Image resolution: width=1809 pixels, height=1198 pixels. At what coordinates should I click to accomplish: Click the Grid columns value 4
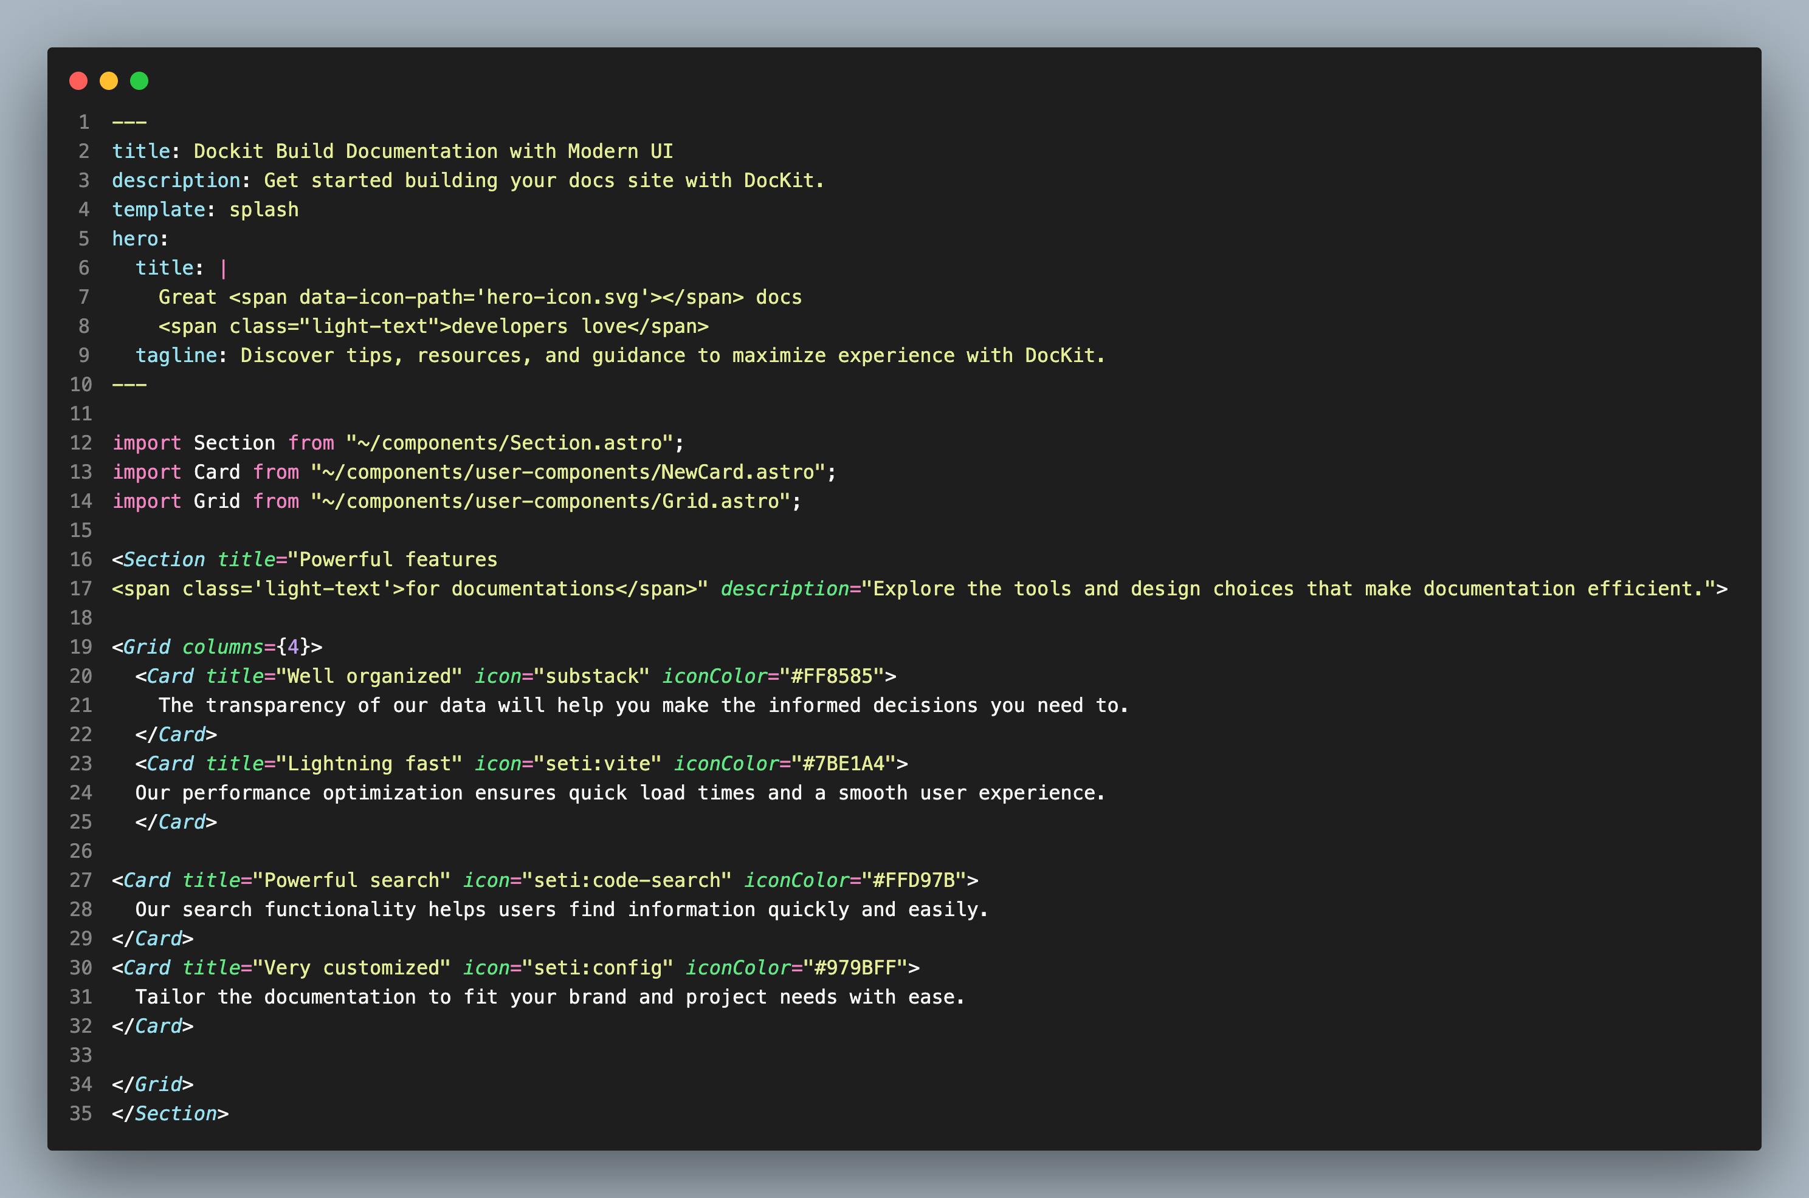[293, 646]
